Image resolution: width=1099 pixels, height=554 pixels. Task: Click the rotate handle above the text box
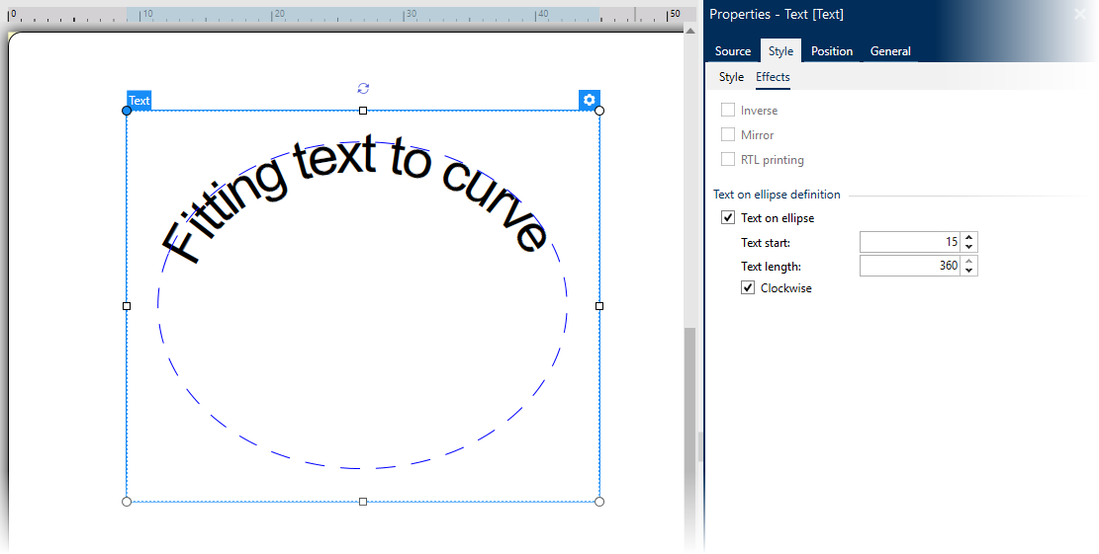pyautogui.click(x=363, y=89)
